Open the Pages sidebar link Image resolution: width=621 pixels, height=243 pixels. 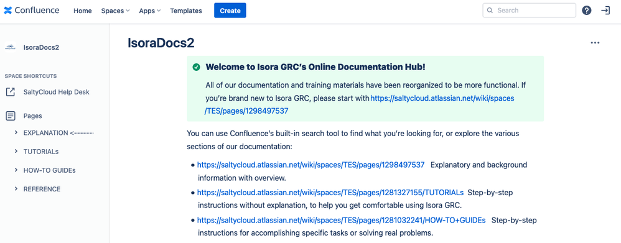[x=32, y=116]
